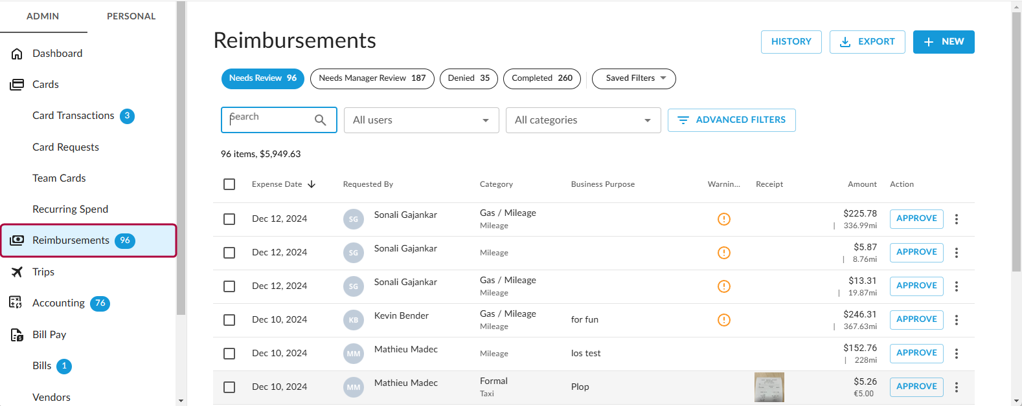Select the Completed 260 filter
The height and width of the screenshot is (406, 1022).
pyautogui.click(x=542, y=78)
